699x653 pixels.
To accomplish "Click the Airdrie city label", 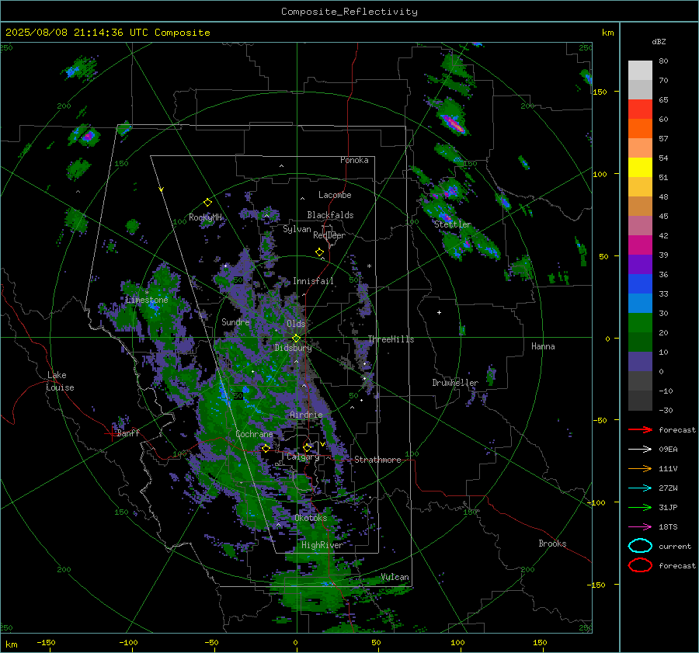I will tap(306, 415).
